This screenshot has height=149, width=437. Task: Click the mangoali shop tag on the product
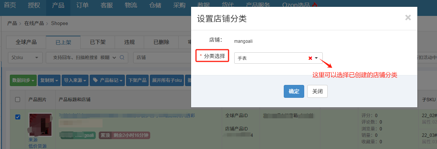78,135
